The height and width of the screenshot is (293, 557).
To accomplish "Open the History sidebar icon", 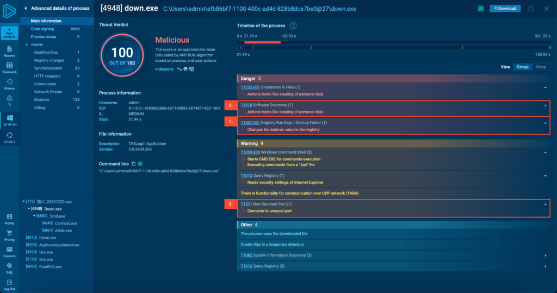I will pos(9,84).
